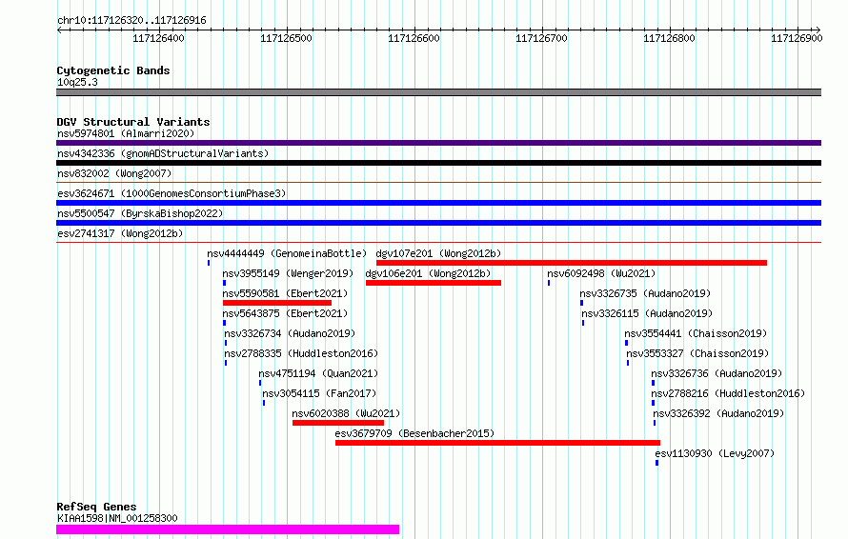Image resolution: width=848 pixels, height=539 pixels.
Task: Open esv2741317 (Wong2012b) variant label
Action: pyautogui.click(x=120, y=233)
